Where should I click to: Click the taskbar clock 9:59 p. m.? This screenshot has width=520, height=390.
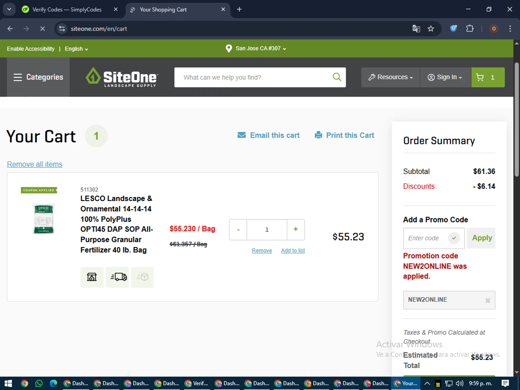coord(480,383)
